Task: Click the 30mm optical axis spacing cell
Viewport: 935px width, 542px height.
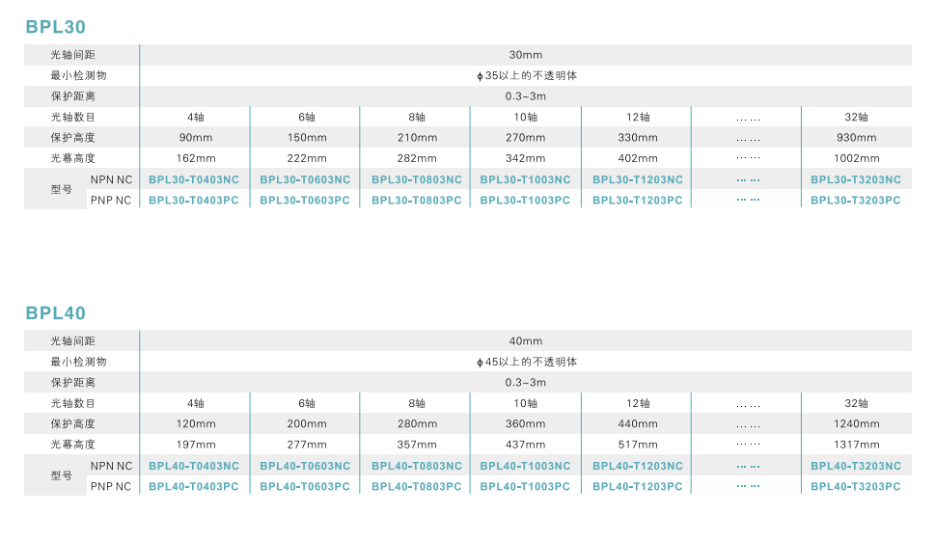Action: point(526,55)
